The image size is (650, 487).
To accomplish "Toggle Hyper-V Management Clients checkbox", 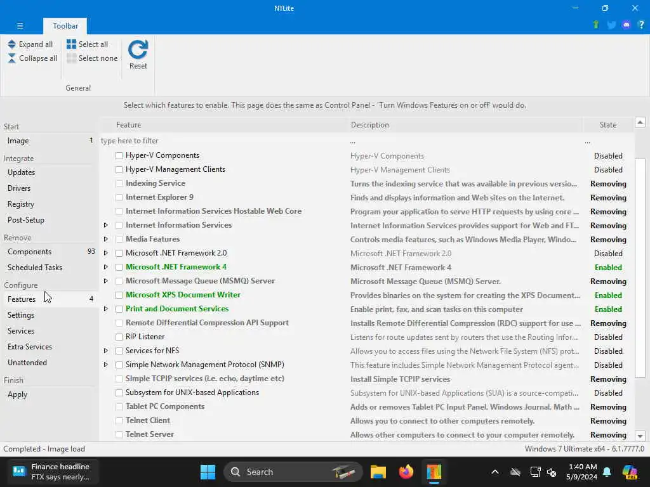I will 119,170.
